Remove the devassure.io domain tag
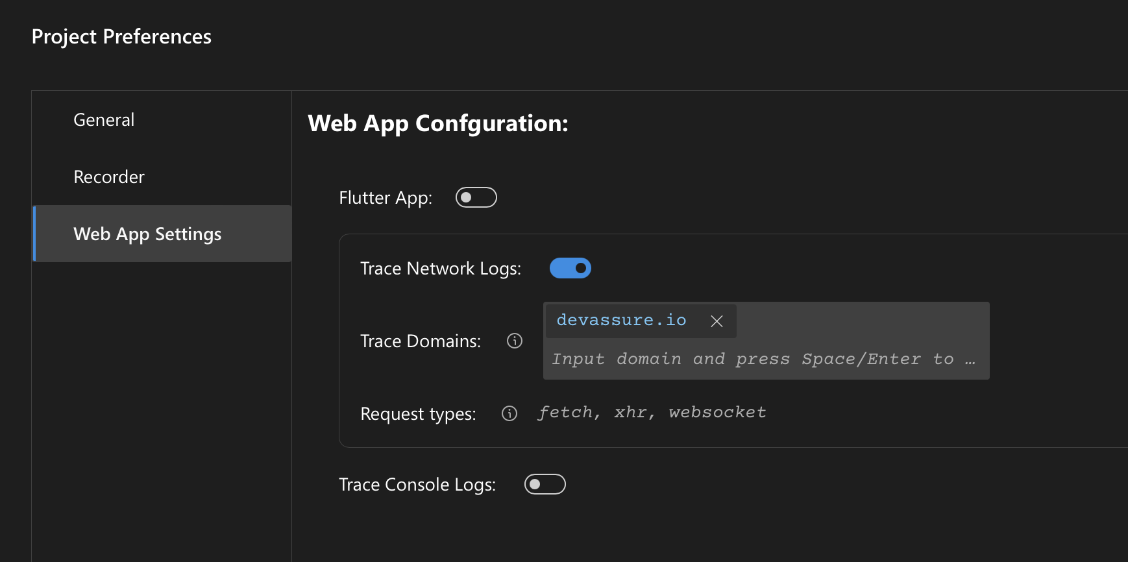 click(717, 321)
